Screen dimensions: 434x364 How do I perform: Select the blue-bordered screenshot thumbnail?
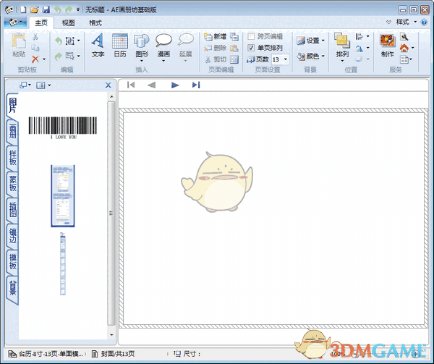coord(63,196)
